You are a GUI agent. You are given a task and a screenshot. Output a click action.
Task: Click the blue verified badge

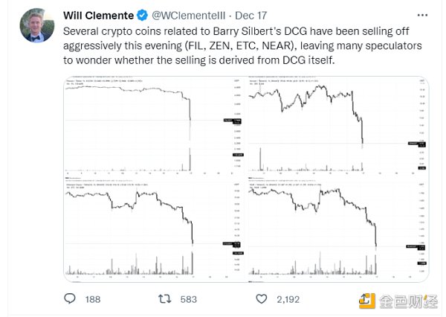pos(142,16)
